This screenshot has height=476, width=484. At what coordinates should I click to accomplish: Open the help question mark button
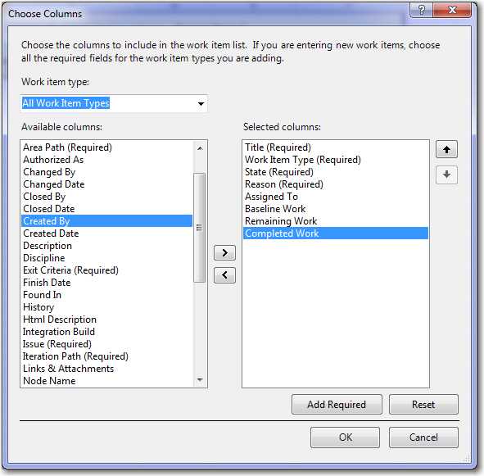click(x=421, y=10)
